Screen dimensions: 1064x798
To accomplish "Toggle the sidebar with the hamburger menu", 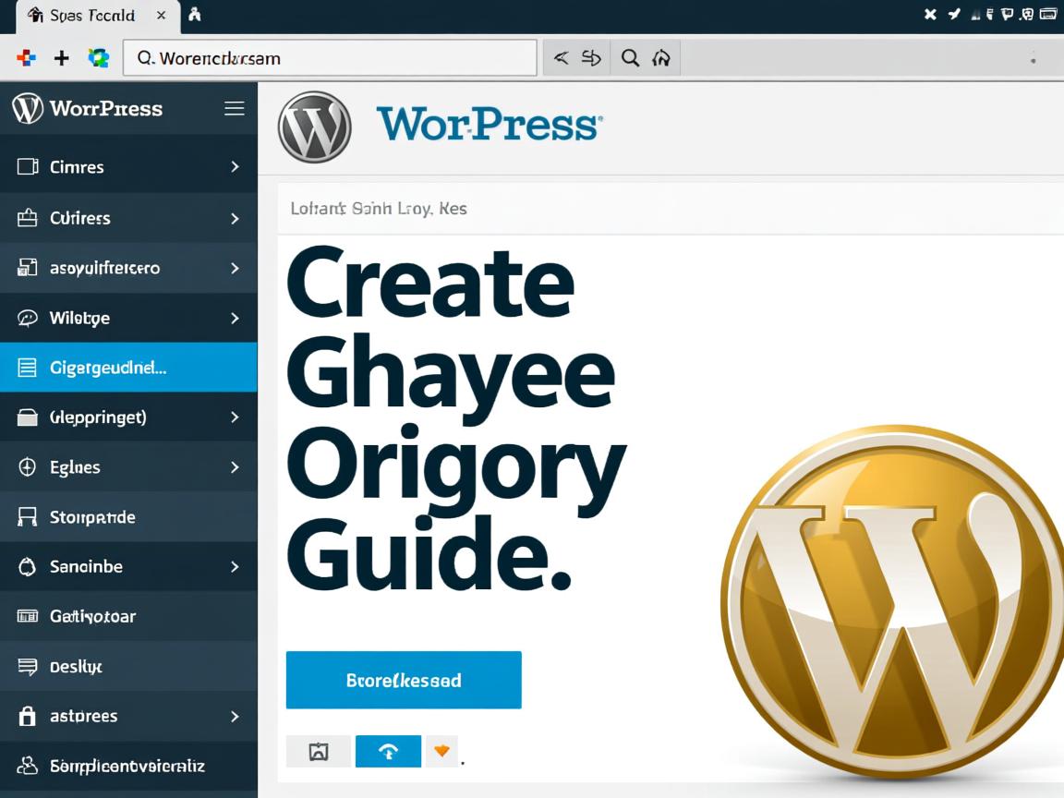I will (x=234, y=108).
